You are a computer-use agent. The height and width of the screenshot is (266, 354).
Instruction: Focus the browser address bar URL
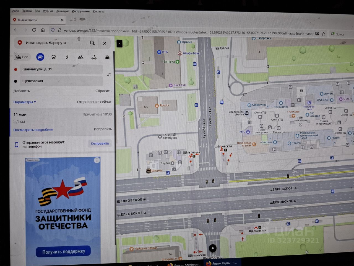(x=188, y=32)
